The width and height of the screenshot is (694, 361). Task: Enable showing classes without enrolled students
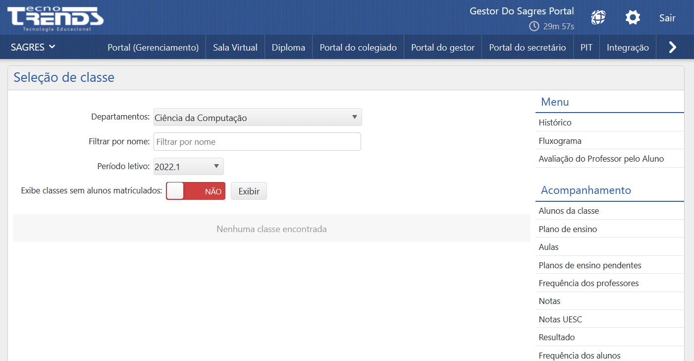pyautogui.click(x=195, y=190)
